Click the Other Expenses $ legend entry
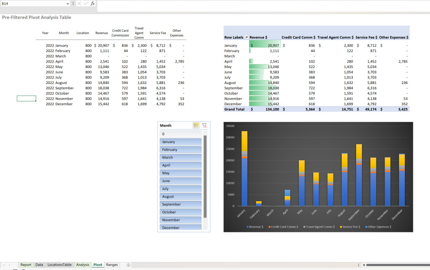Viewport: 430px width, 270px height. pos(378,227)
